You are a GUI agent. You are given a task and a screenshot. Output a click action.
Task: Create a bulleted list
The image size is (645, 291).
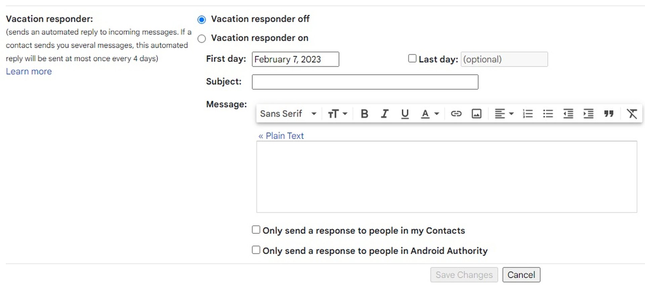548,114
